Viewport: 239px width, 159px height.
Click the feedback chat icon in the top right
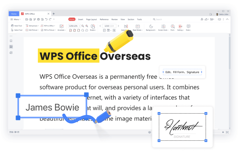(x=219, y=19)
